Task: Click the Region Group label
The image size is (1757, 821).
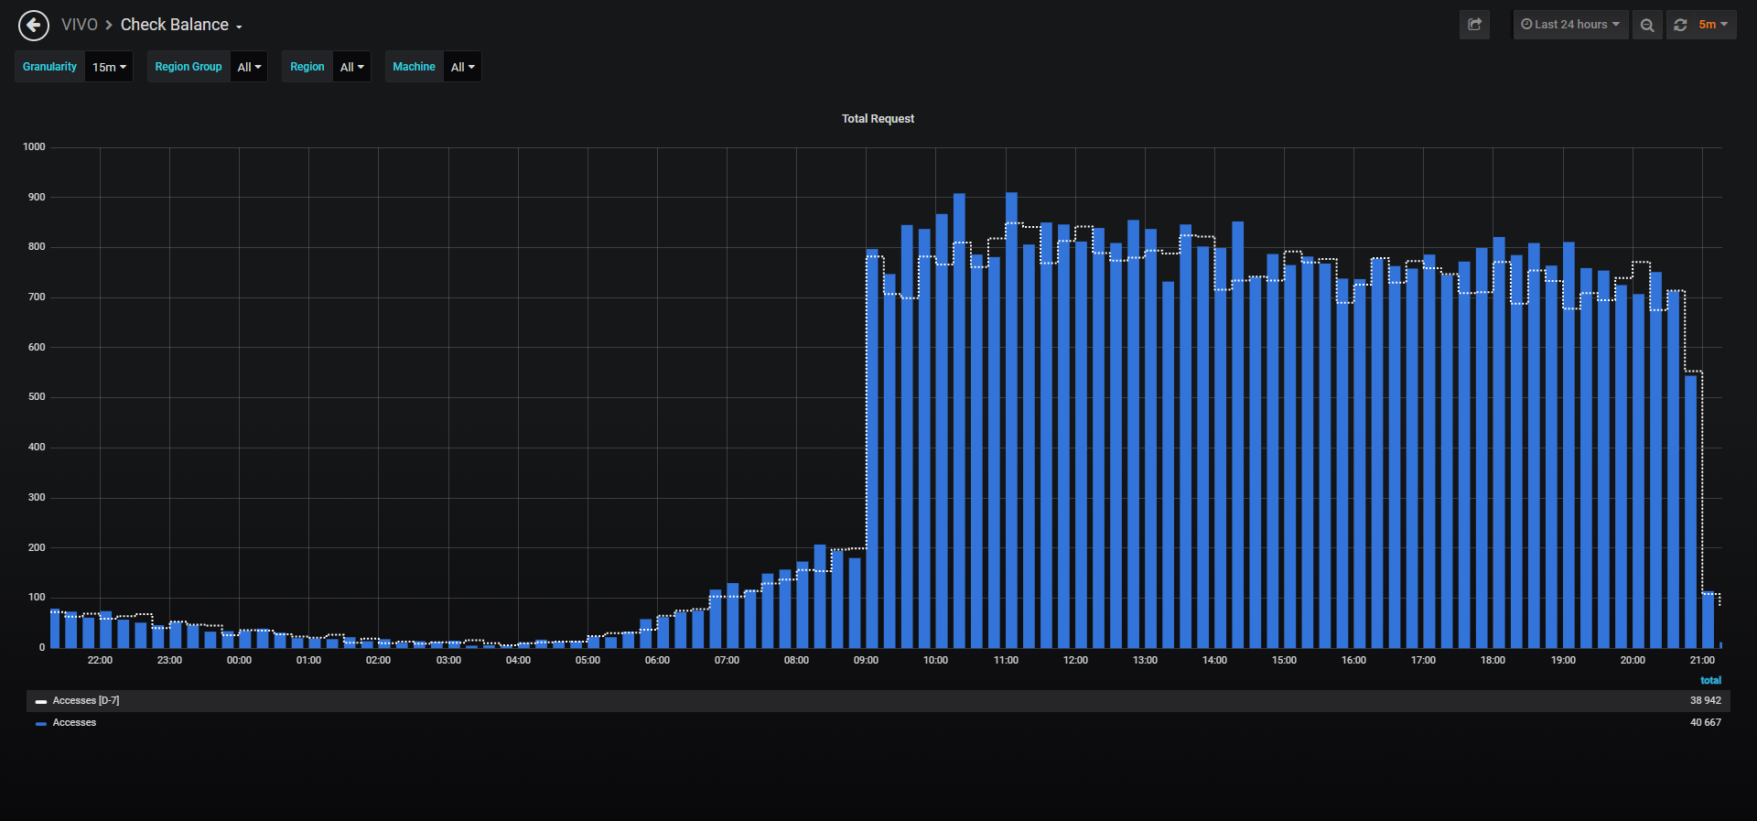Action: (x=189, y=67)
